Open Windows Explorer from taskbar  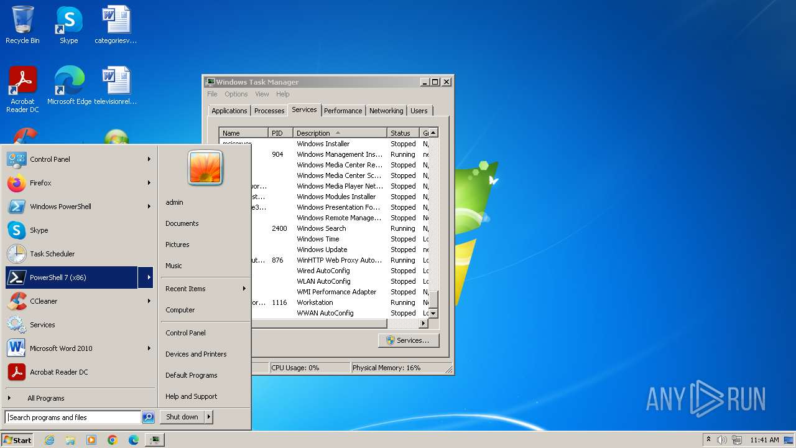pyautogui.click(x=70, y=440)
